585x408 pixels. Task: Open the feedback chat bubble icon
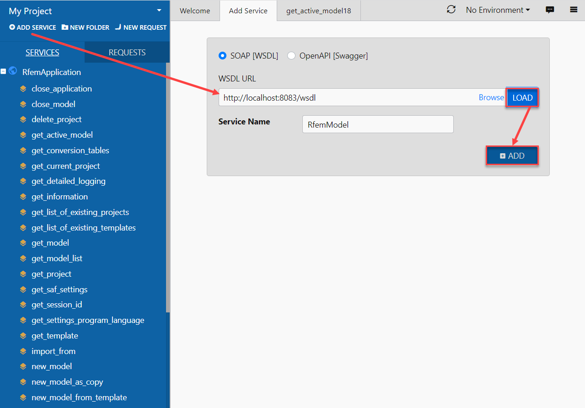[550, 10]
